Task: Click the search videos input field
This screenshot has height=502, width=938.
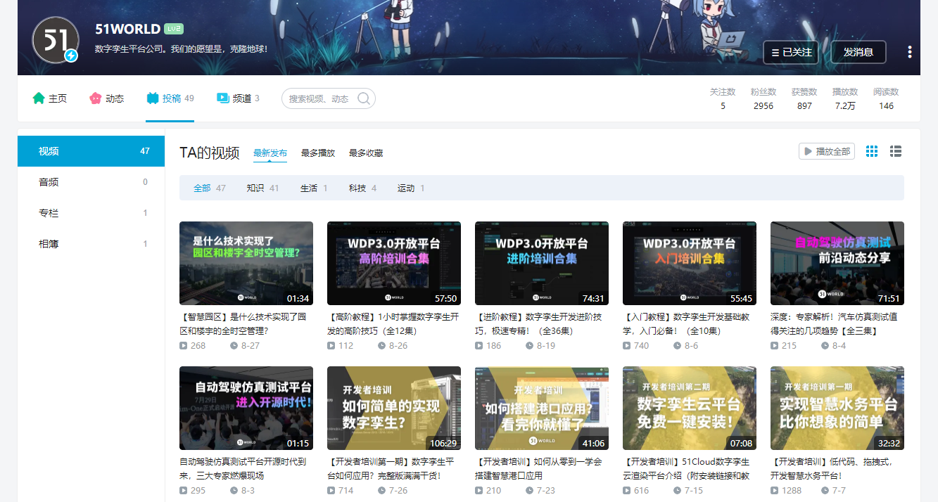Action: pyautogui.click(x=320, y=98)
